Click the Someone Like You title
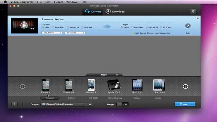217x122 pixels. tap(53, 19)
